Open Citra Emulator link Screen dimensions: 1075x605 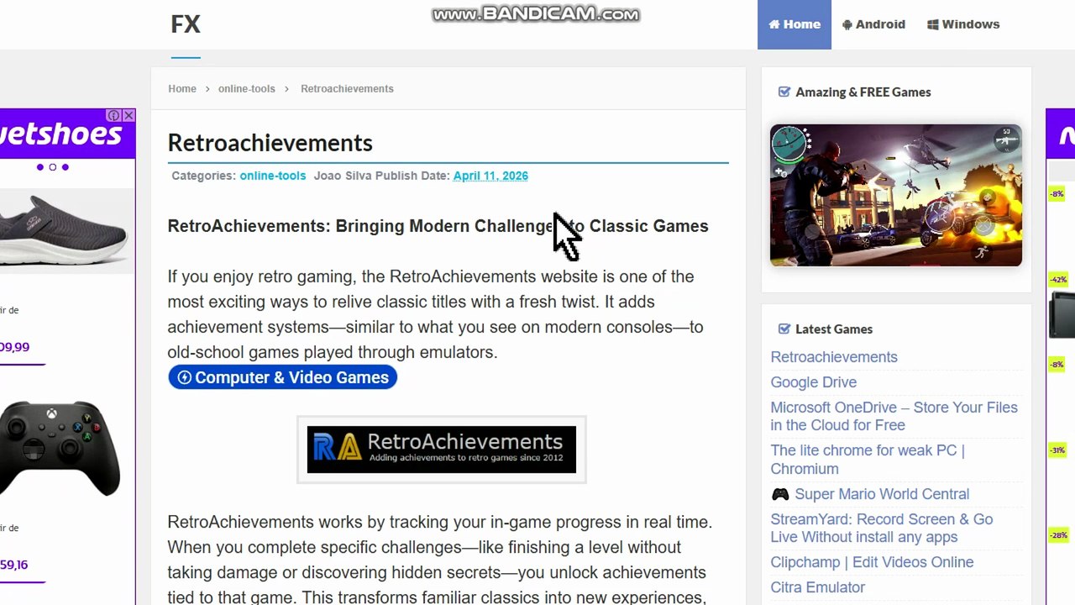click(817, 587)
